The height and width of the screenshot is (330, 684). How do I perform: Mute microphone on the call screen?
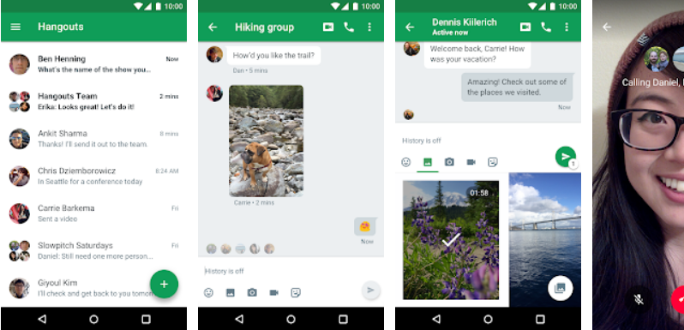click(639, 299)
